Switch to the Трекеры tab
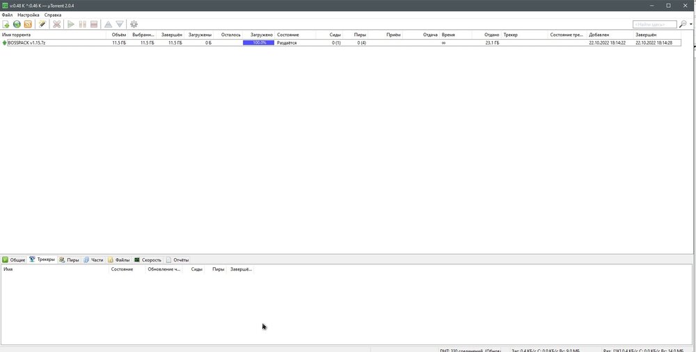Screen dimensions: 696x352 (42, 259)
